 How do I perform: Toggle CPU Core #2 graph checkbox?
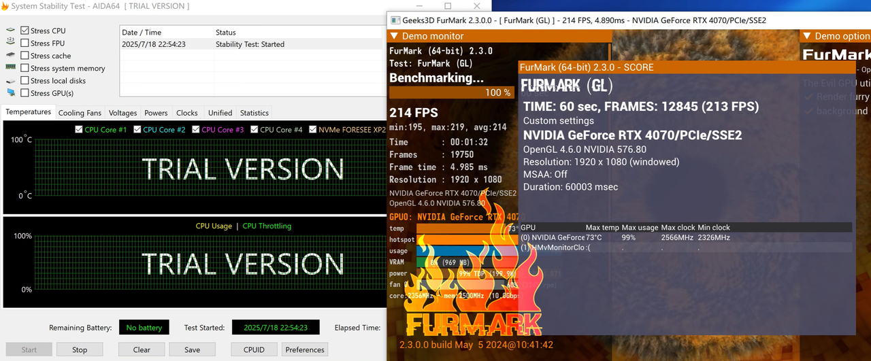click(137, 129)
